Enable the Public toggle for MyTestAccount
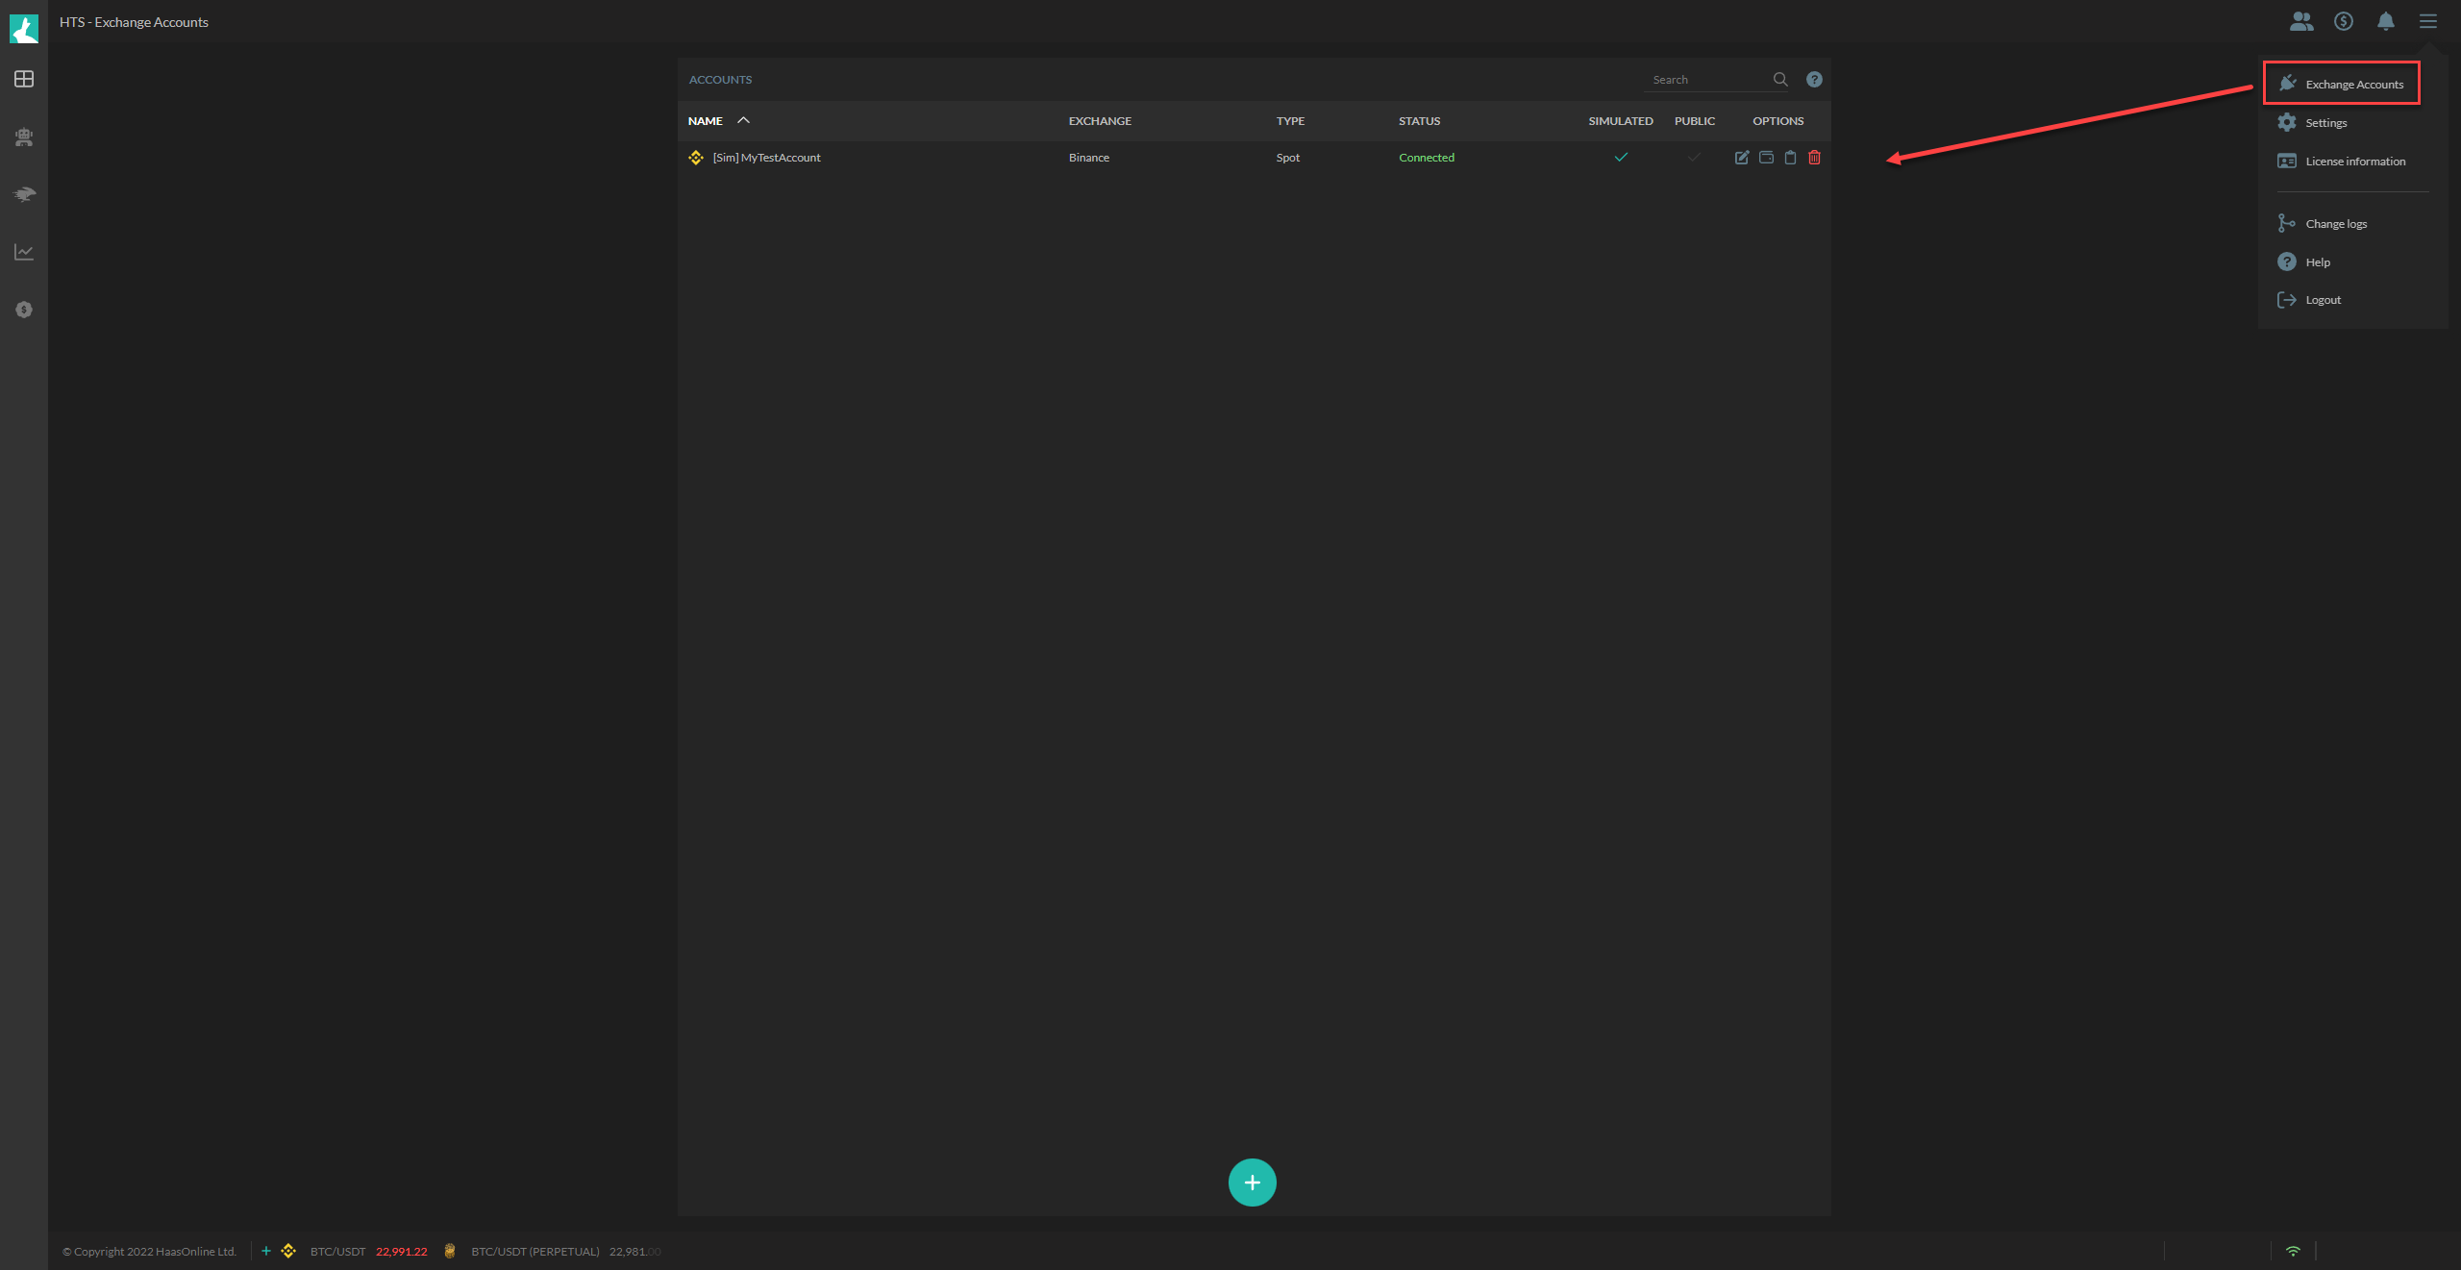The height and width of the screenshot is (1270, 2461). 1694,157
